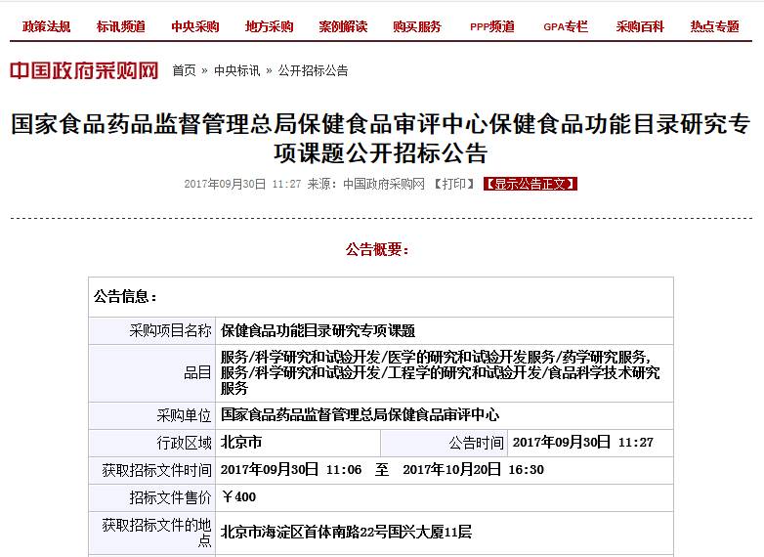Open the 中央采购 menu item
This screenshot has height=557, width=764.
(194, 26)
